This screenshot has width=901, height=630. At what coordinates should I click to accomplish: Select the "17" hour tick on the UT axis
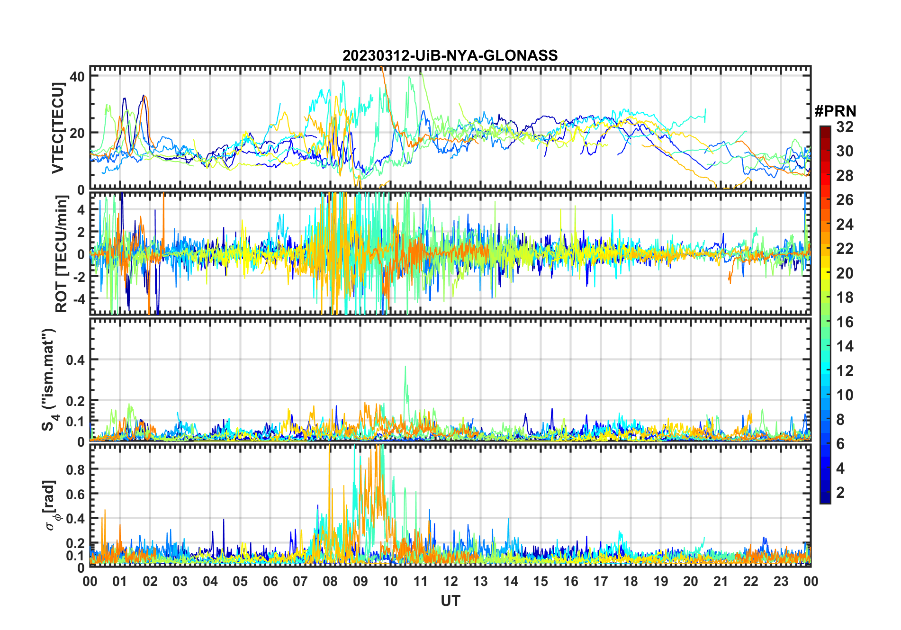click(x=601, y=581)
